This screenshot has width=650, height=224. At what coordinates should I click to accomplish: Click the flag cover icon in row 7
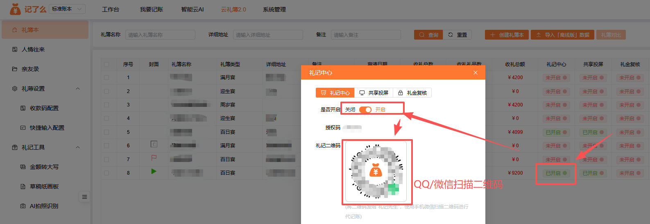click(x=154, y=157)
